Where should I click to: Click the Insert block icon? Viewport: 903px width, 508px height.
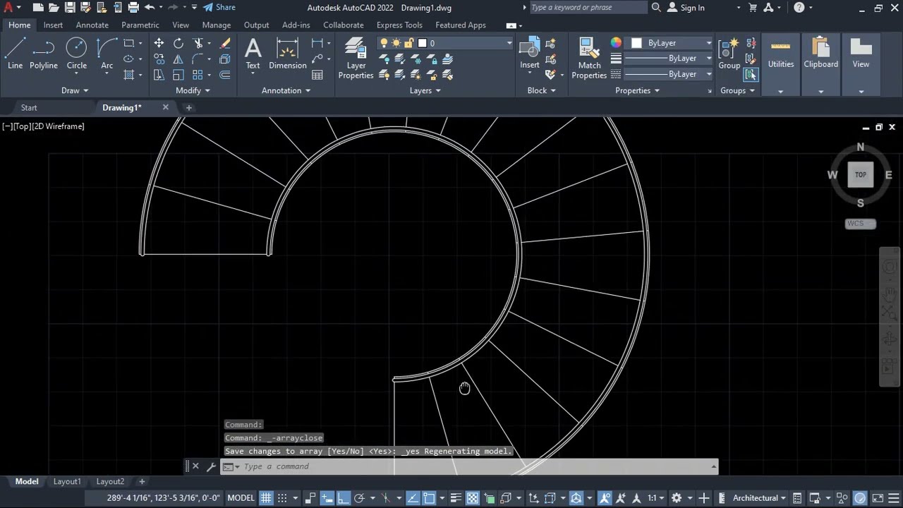coord(530,54)
